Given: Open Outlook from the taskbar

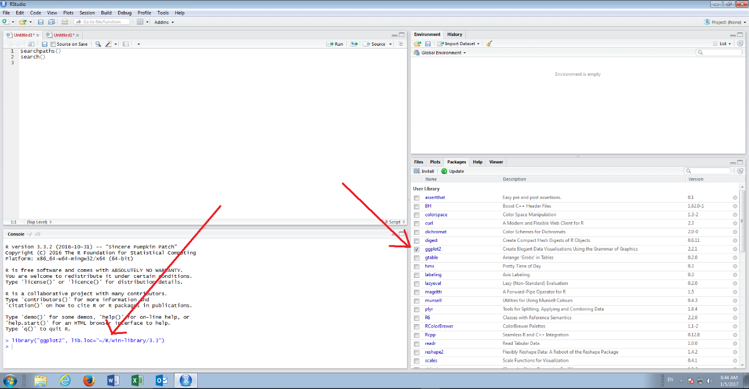Looking at the screenshot, I should pyautogui.click(x=162, y=380).
